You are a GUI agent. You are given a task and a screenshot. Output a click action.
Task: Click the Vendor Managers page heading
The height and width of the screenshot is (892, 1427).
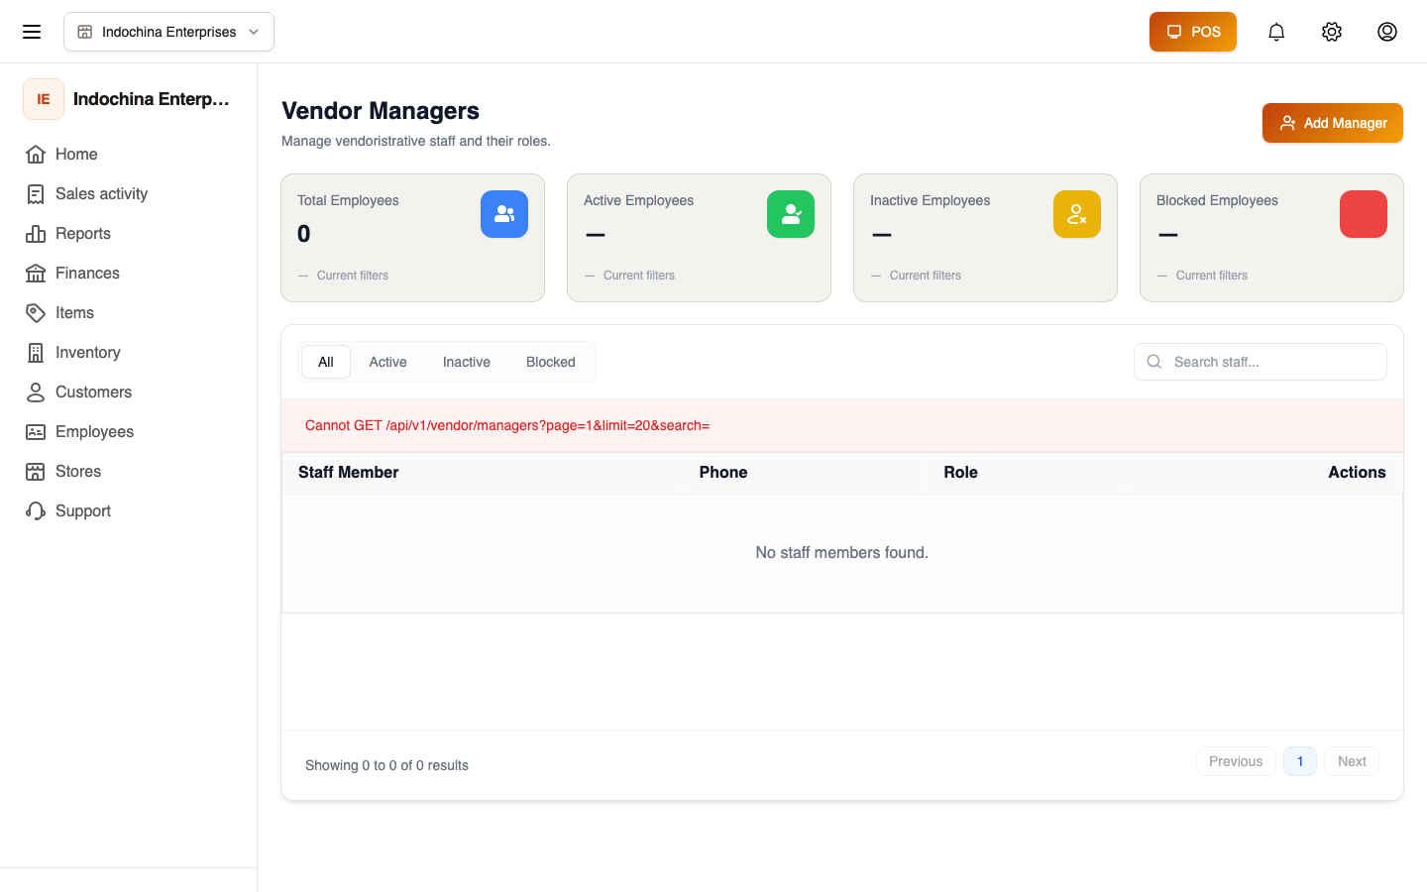381,111
